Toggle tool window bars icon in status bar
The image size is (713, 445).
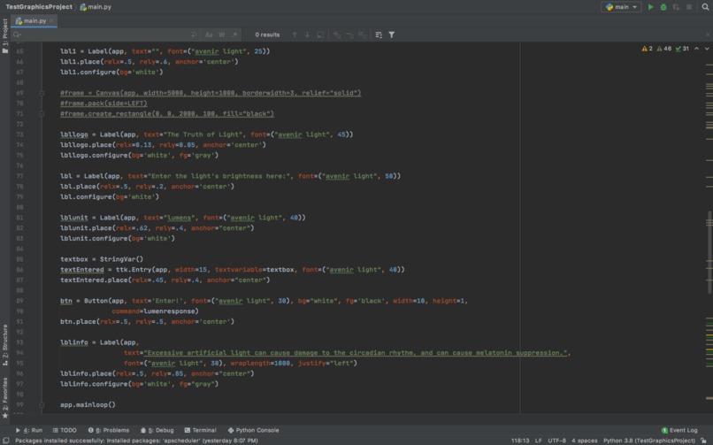tap(6, 441)
